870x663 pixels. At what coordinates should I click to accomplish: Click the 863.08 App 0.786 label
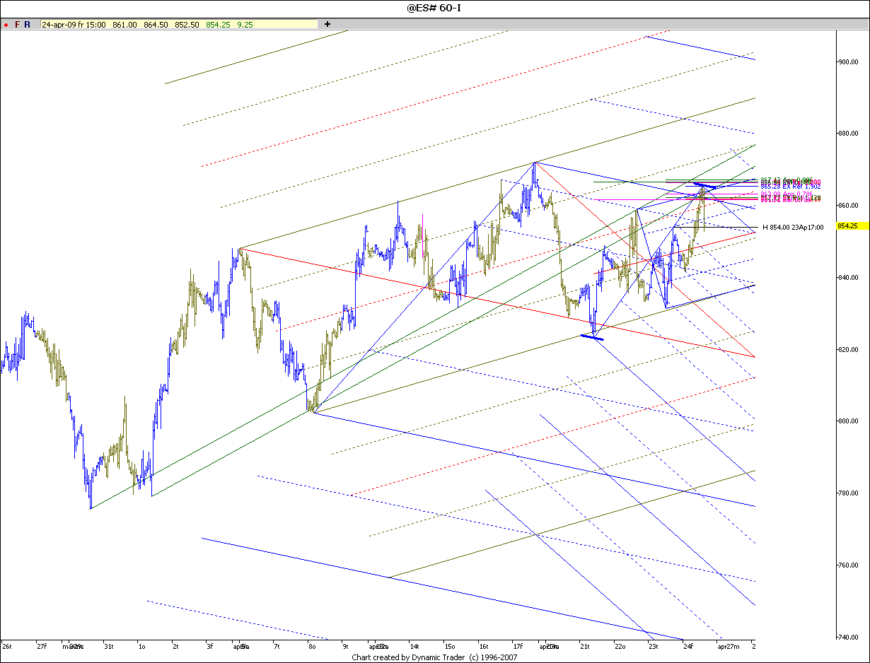coord(787,194)
